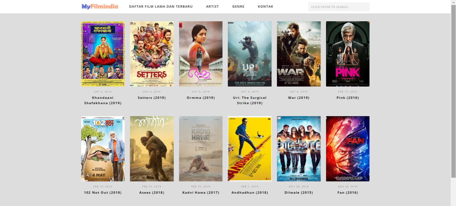This screenshot has height=206, width=456.
Task: Click Uri: The Surgical Strike (2019) title
Action: [250, 100]
